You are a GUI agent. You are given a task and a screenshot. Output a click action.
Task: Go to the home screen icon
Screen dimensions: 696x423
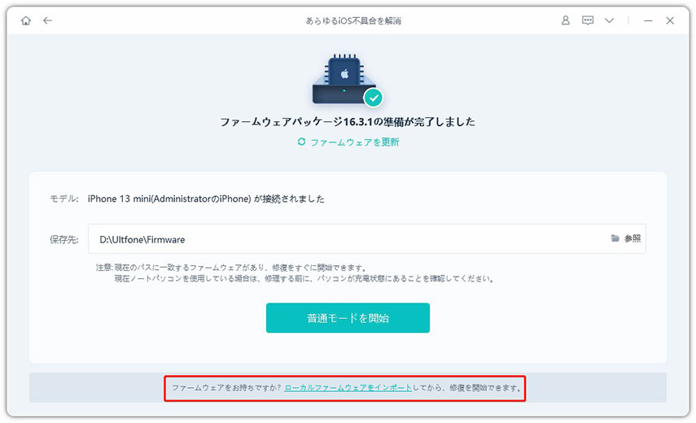(26, 20)
